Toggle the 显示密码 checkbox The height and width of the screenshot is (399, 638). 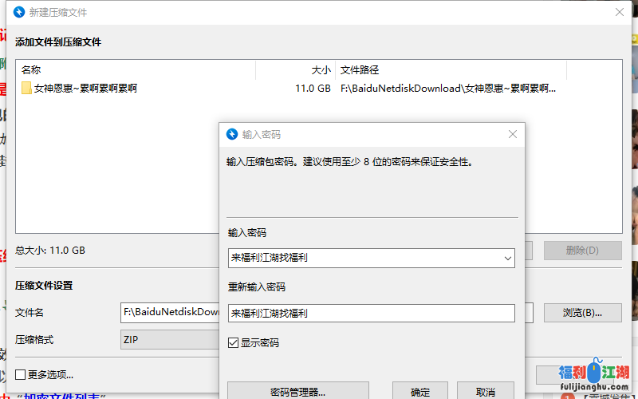click(x=233, y=342)
